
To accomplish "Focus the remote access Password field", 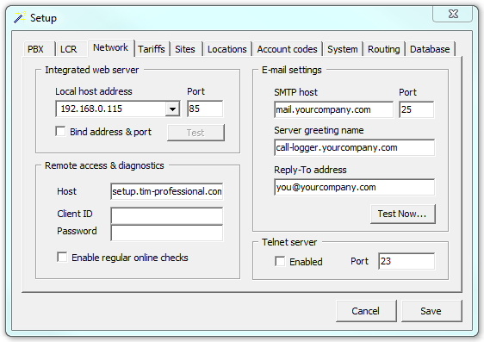I will pos(167,233).
